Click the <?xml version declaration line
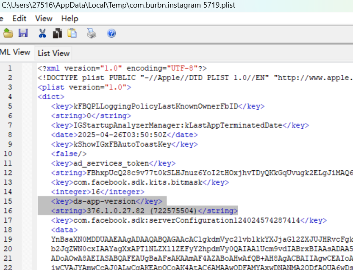353x270 pixels. [122, 68]
